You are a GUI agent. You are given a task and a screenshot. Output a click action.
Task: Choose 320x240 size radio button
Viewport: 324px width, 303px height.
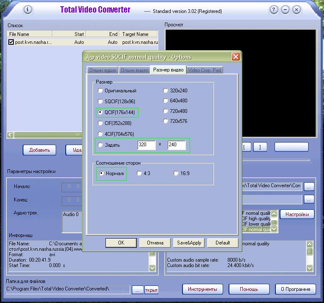[165, 90]
